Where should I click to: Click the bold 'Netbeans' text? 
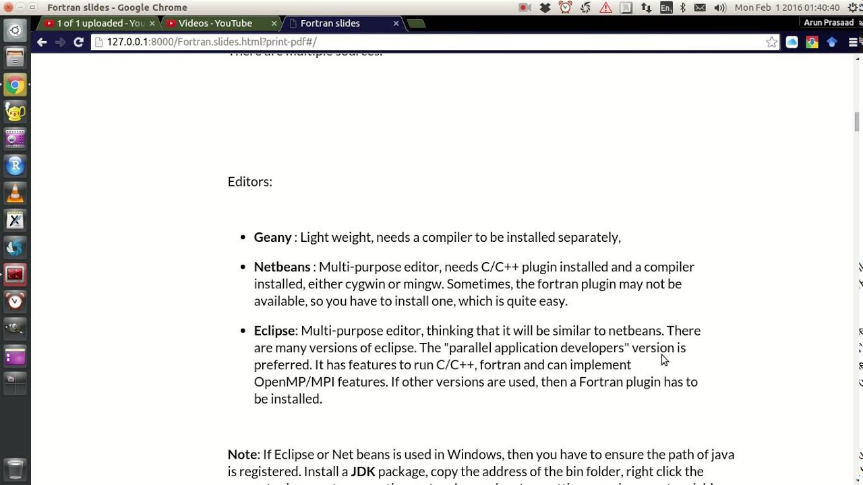tap(282, 267)
